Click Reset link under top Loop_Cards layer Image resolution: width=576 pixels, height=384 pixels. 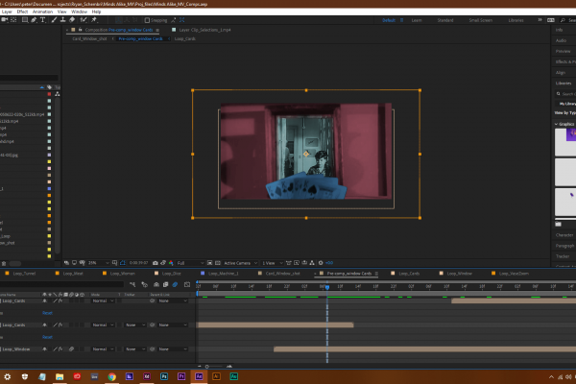(x=47, y=313)
